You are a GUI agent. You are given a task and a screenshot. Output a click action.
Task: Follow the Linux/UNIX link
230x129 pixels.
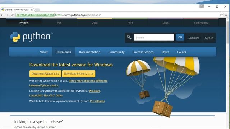point(36,96)
